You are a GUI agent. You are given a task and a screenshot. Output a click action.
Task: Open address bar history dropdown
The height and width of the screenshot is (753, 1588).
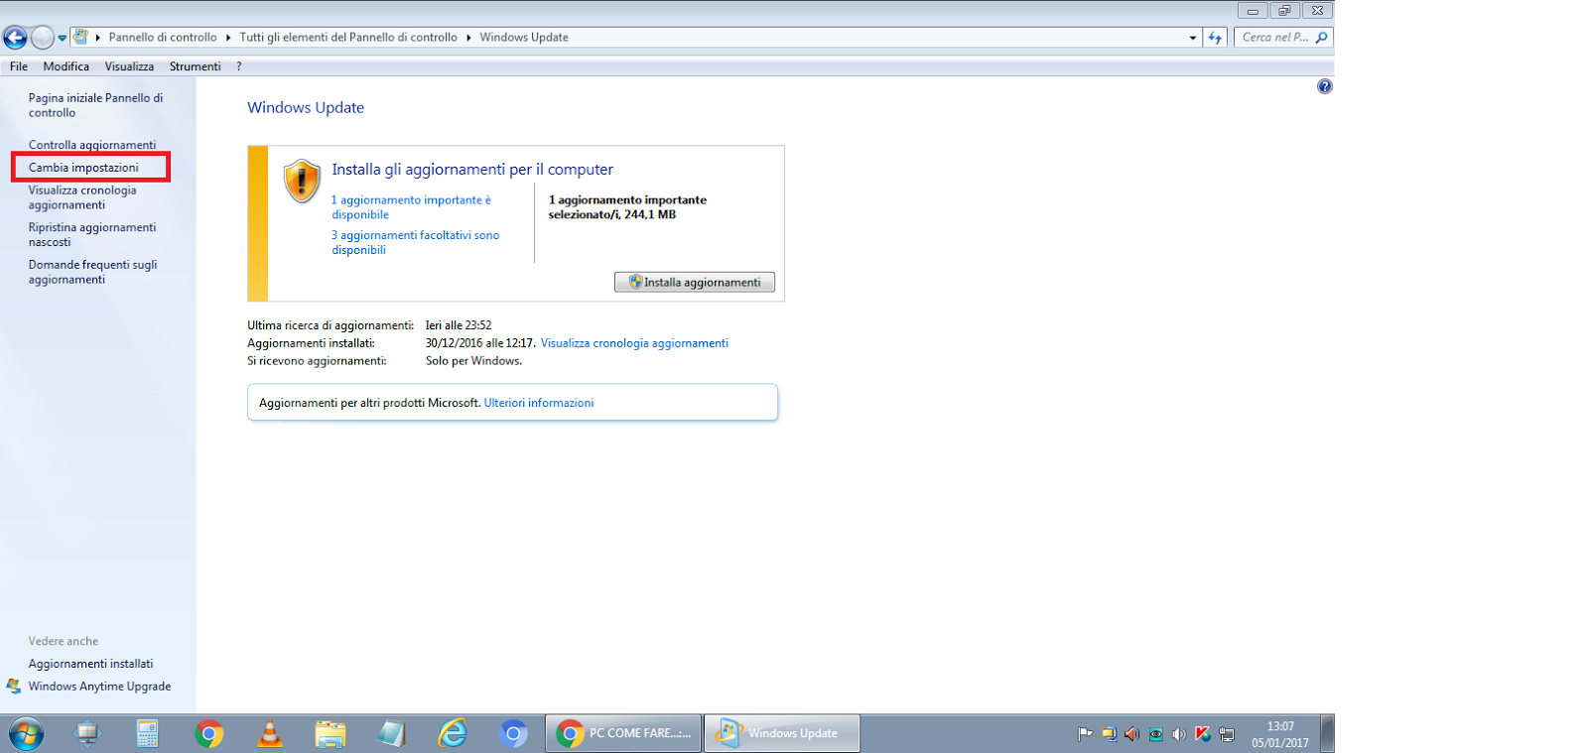pos(1192,38)
